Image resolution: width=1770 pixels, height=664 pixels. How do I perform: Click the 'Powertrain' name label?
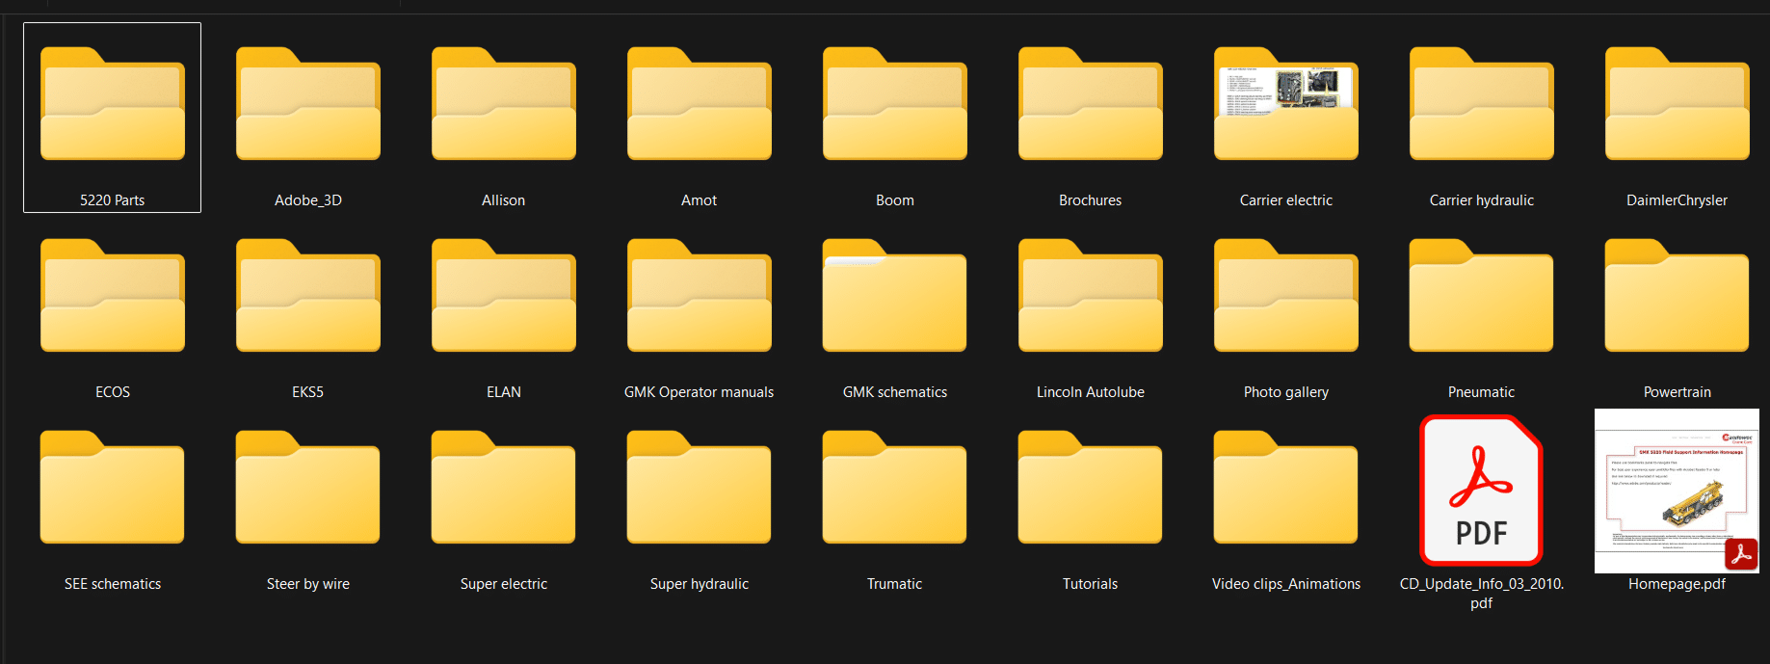coord(1678,392)
